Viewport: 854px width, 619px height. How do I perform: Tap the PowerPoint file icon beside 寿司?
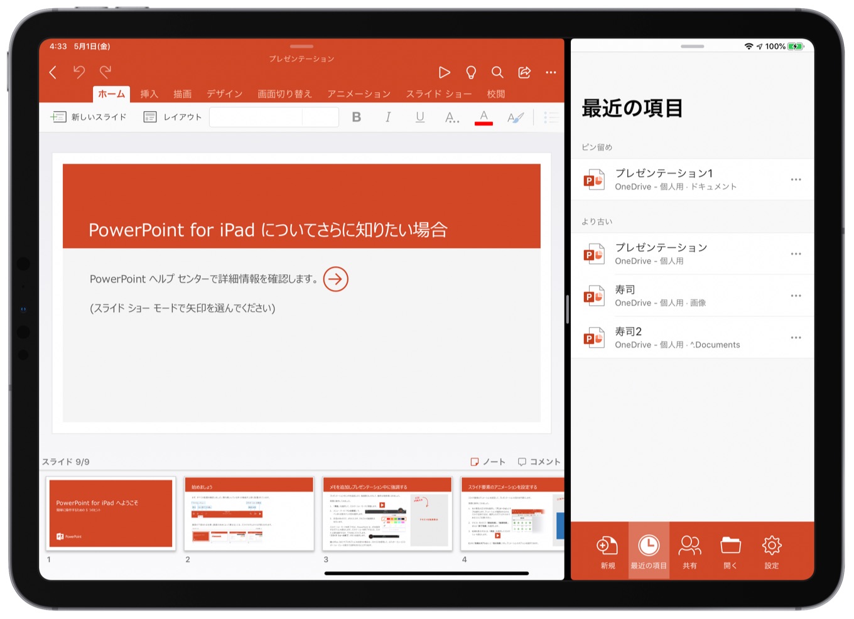[x=593, y=296]
